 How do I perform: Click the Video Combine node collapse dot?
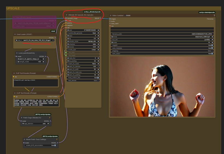(x=110, y=16)
